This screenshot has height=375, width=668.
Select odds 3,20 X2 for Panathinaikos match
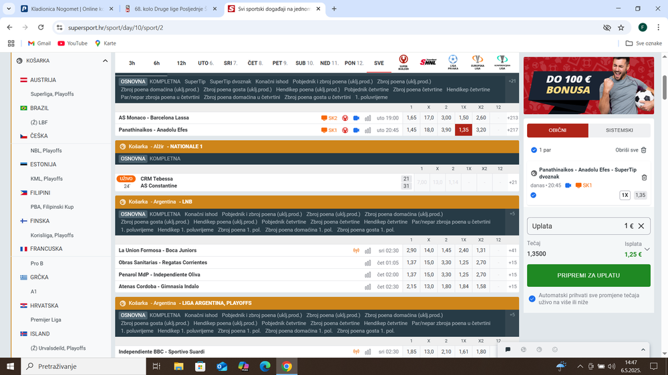coord(480,130)
